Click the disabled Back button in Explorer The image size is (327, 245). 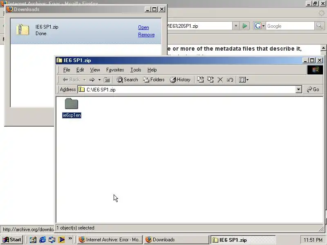point(71,80)
